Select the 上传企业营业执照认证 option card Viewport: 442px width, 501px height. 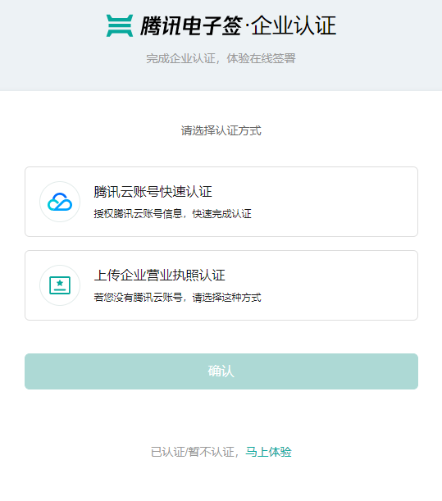point(221,285)
